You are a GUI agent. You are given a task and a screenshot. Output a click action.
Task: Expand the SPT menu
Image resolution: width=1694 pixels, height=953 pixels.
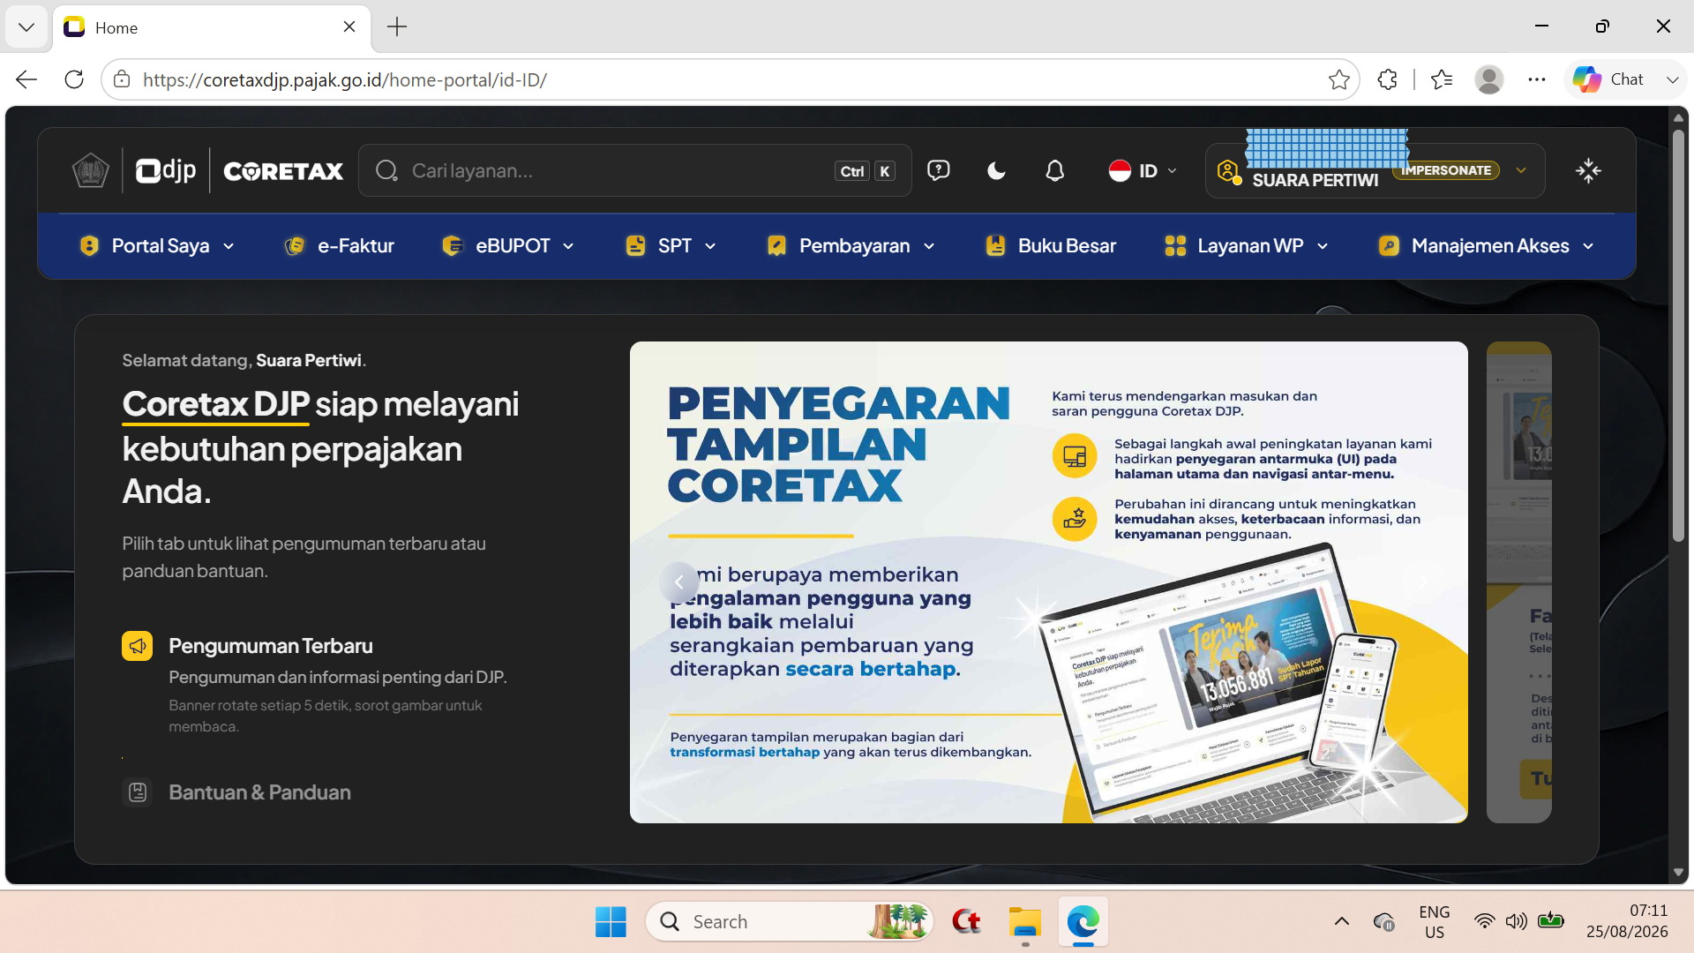(671, 246)
